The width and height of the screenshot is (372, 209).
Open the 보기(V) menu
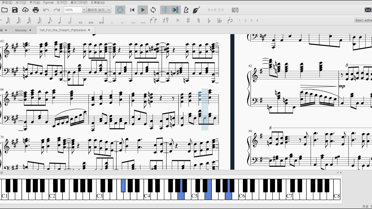[21, 2]
